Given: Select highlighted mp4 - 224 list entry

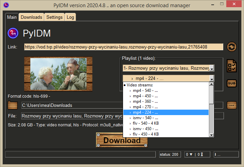Looking at the screenshot, I should (166, 112).
